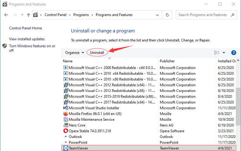Click the Opera Software publisher cell
241x151 pixels.
[x=172, y=131]
